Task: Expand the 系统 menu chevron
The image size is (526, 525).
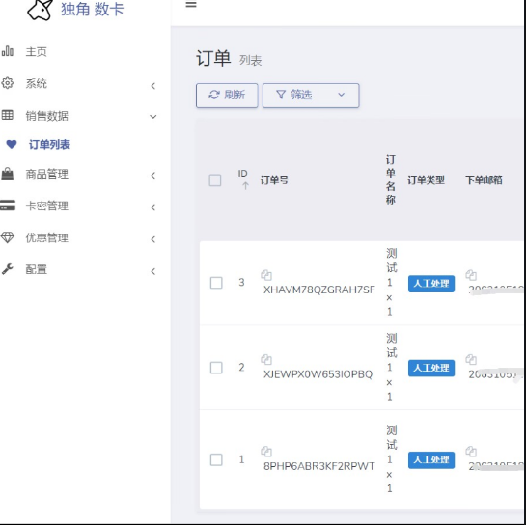Action: coord(152,86)
